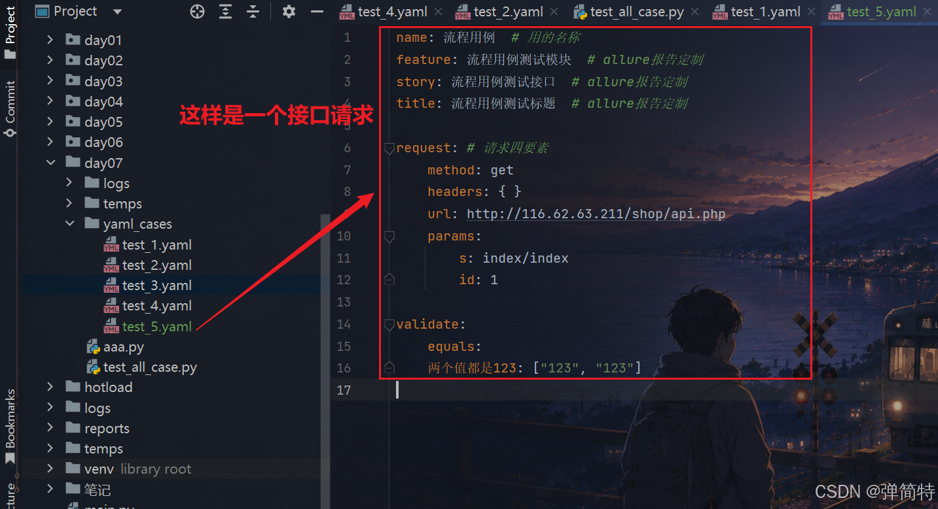The width and height of the screenshot is (938, 509).
Task: Expand the day02 folder
Action: [x=50, y=60]
